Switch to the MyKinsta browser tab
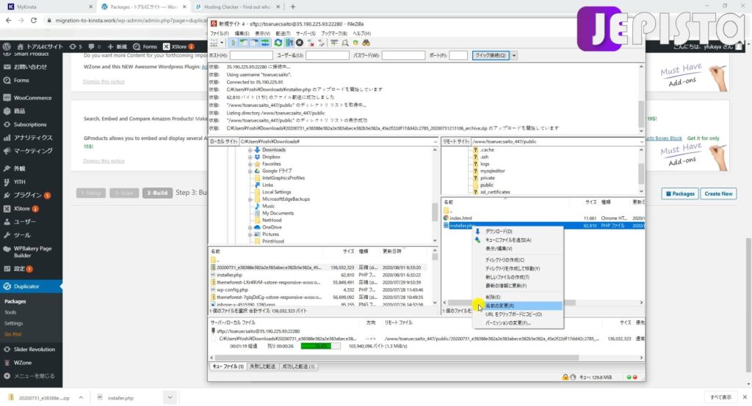The width and height of the screenshot is (752, 406). (x=48, y=7)
